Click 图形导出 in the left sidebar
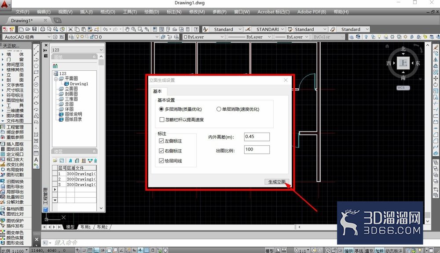Image resolution: width=440 pixels, height=253 pixels. tap(15, 187)
